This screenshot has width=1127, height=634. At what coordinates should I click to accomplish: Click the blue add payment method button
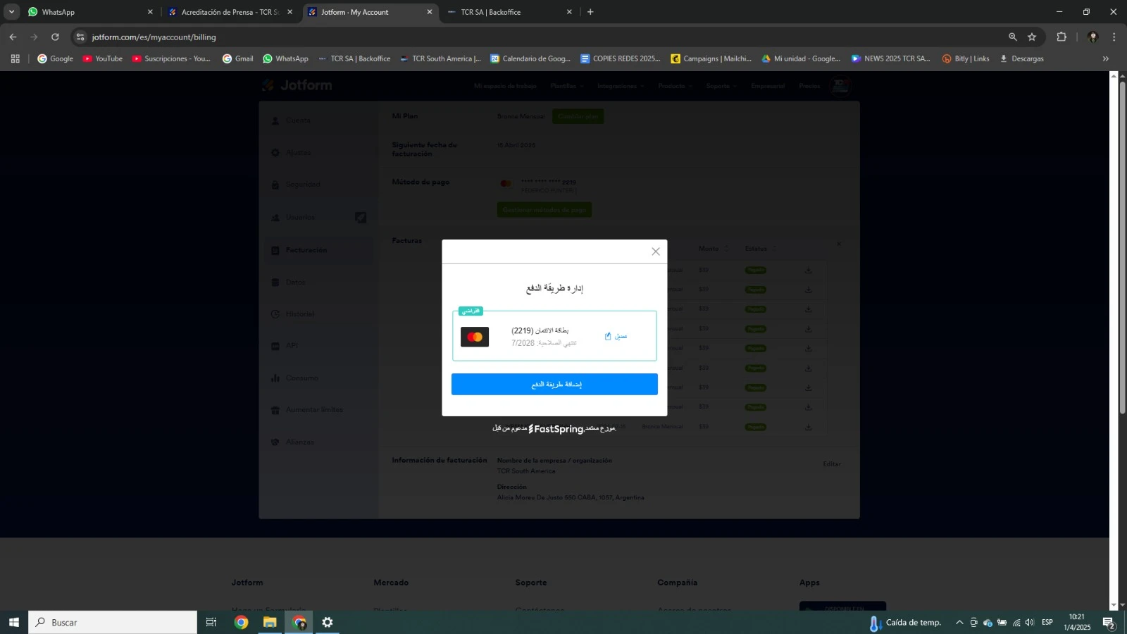(x=554, y=383)
